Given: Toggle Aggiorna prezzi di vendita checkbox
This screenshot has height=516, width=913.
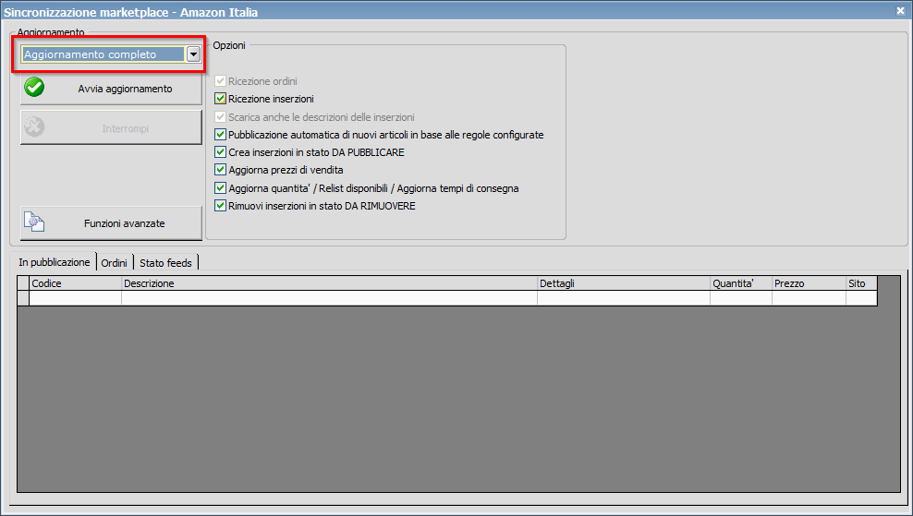Looking at the screenshot, I should point(220,169).
